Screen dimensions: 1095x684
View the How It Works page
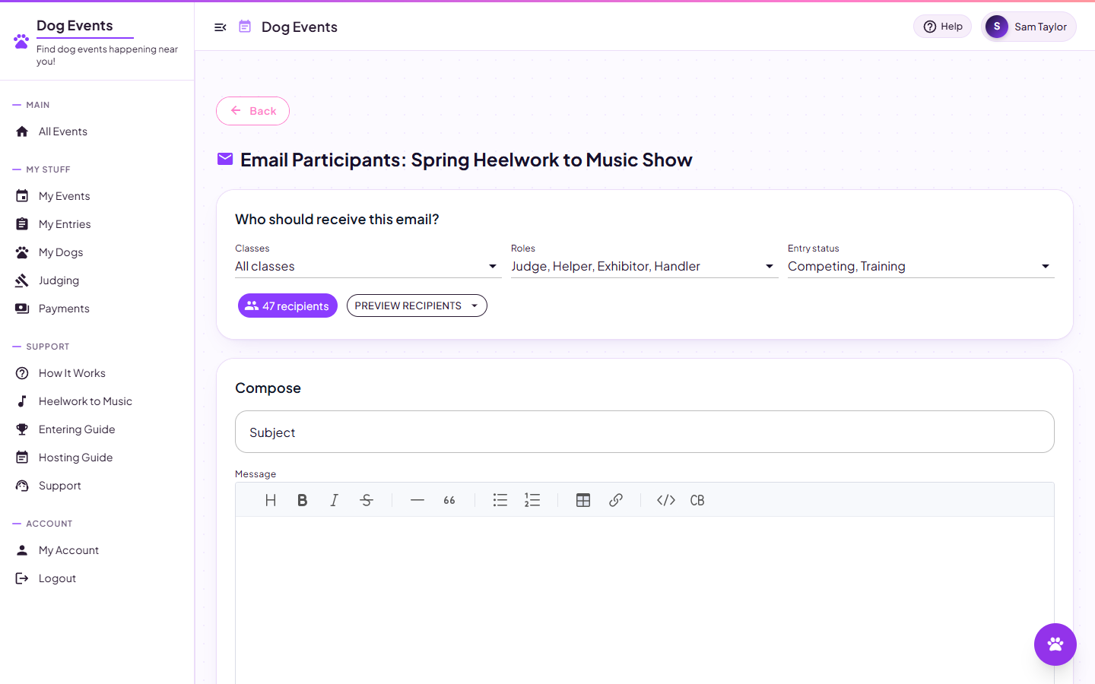point(97,373)
